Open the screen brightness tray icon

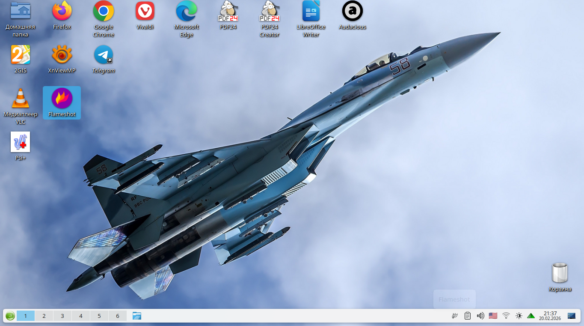519,316
